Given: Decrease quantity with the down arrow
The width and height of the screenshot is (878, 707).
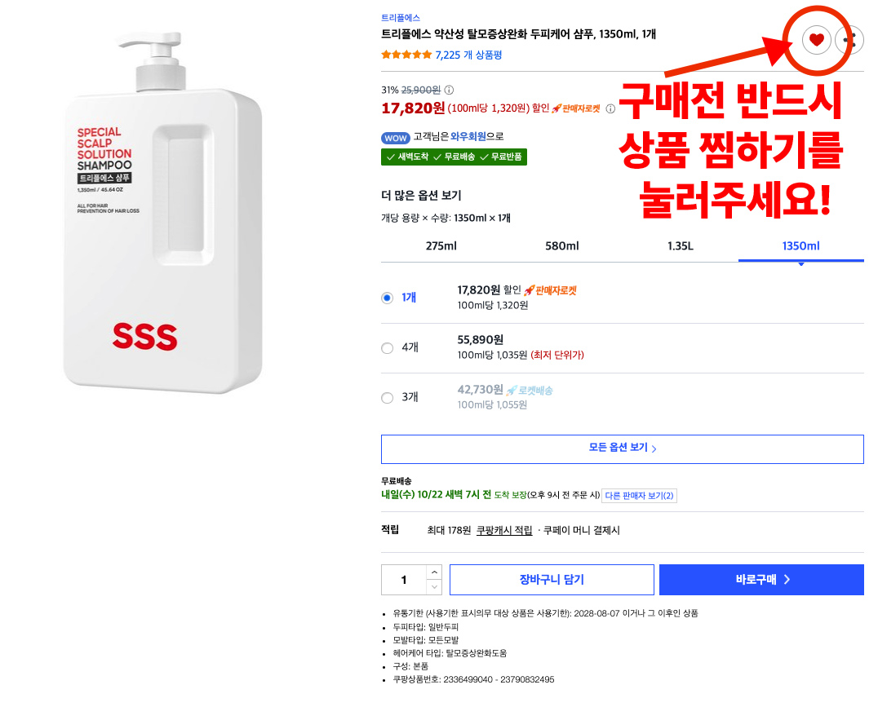Looking at the screenshot, I should (x=434, y=587).
